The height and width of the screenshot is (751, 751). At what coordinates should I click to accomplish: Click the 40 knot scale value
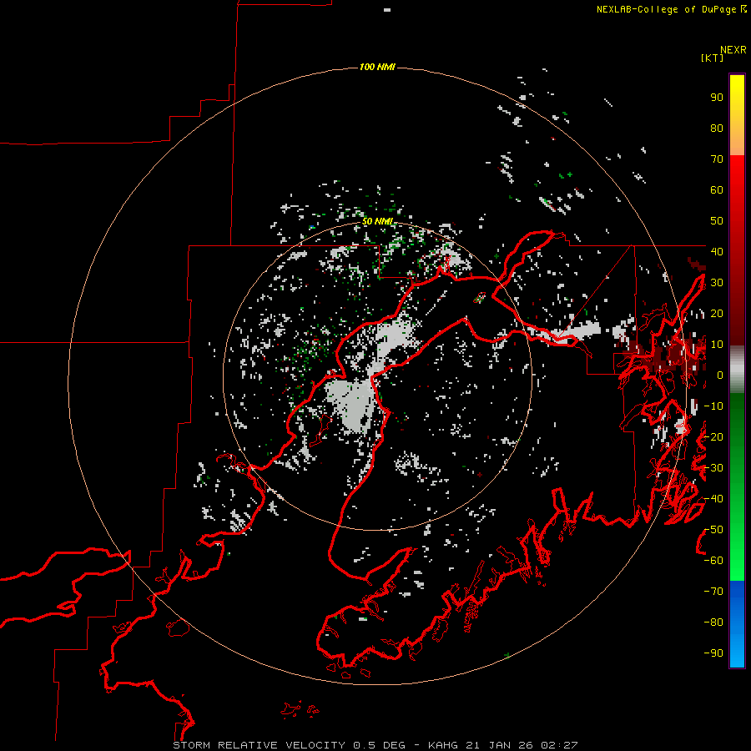tap(717, 251)
